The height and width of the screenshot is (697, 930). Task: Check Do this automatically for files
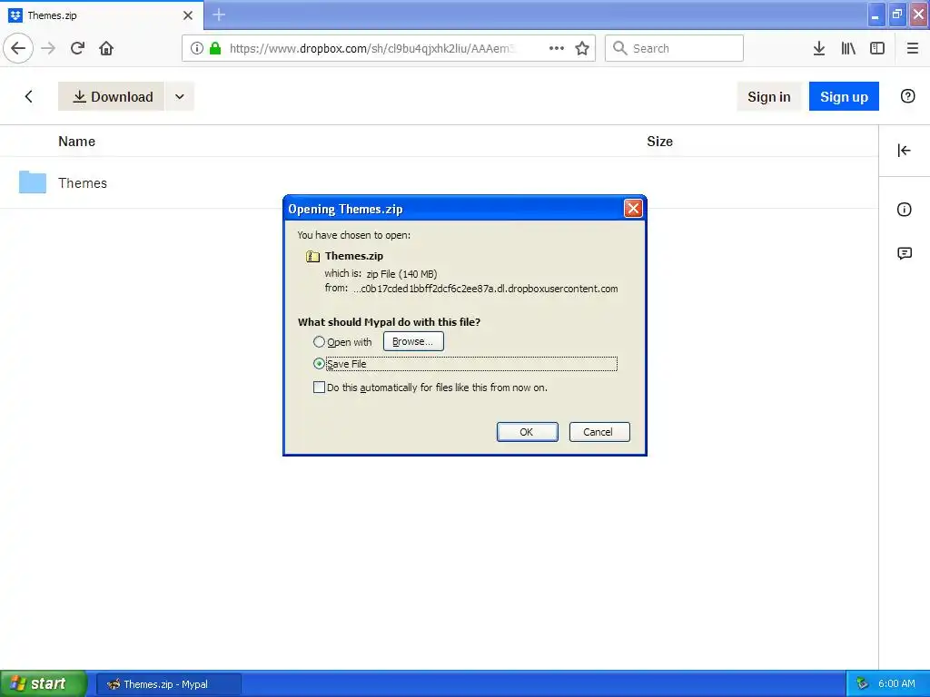[319, 388]
